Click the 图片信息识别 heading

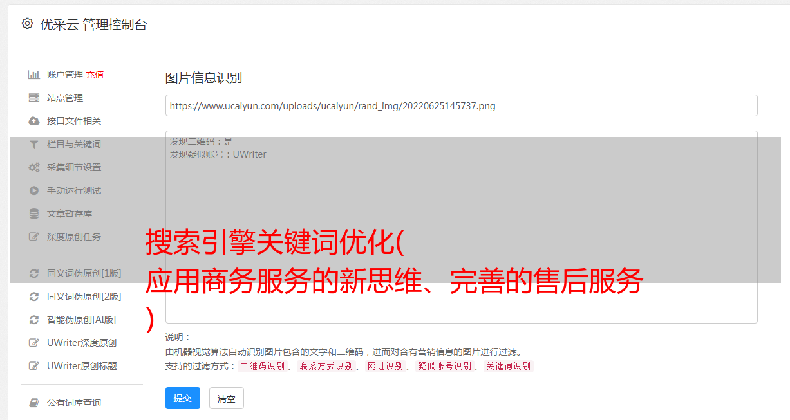click(x=203, y=78)
